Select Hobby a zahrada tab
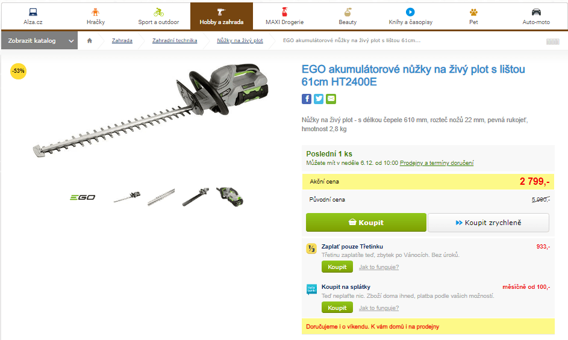Image resolution: width=568 pixels, height=340 pixels. [222, 16]
